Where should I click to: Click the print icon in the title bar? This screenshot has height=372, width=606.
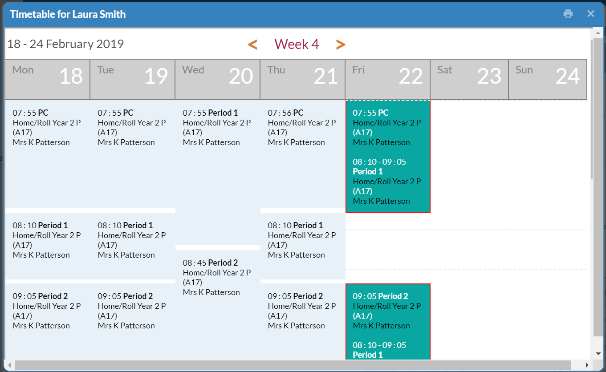(x=568, y=14)
